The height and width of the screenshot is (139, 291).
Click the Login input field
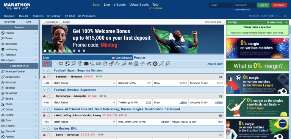pos(221,5)
